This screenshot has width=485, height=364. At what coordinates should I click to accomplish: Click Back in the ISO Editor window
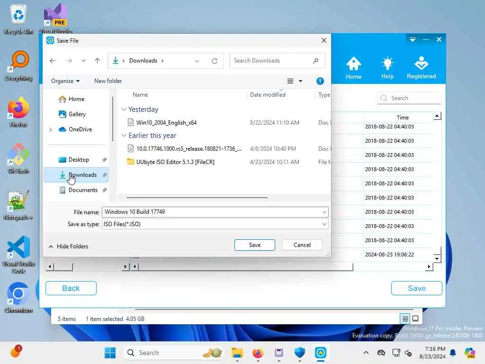coord(71,288)
